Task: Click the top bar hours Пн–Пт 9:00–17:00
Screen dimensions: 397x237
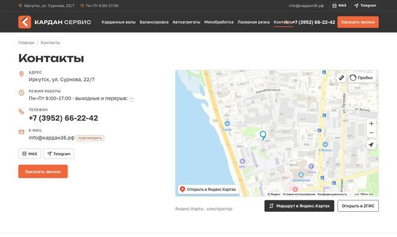Action: [99, 5]
